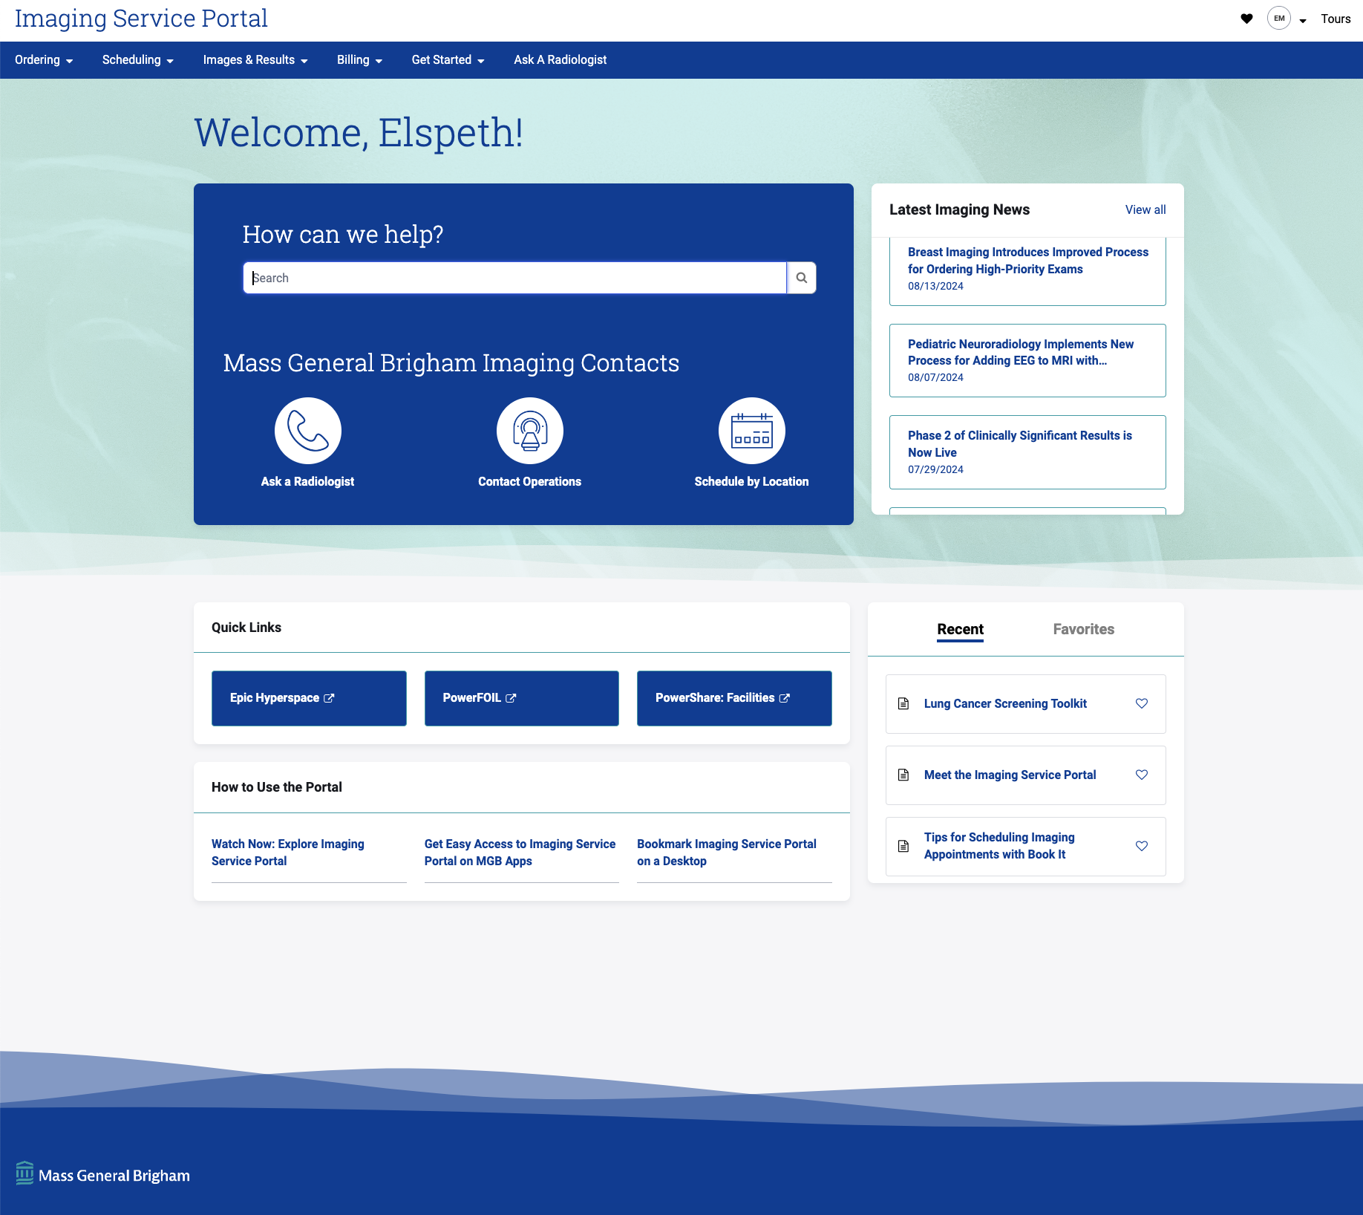This screenshot has width=1363, height=1215.
Task: Launch PowerShare: Facilities quick link
Action: (734, 698)
